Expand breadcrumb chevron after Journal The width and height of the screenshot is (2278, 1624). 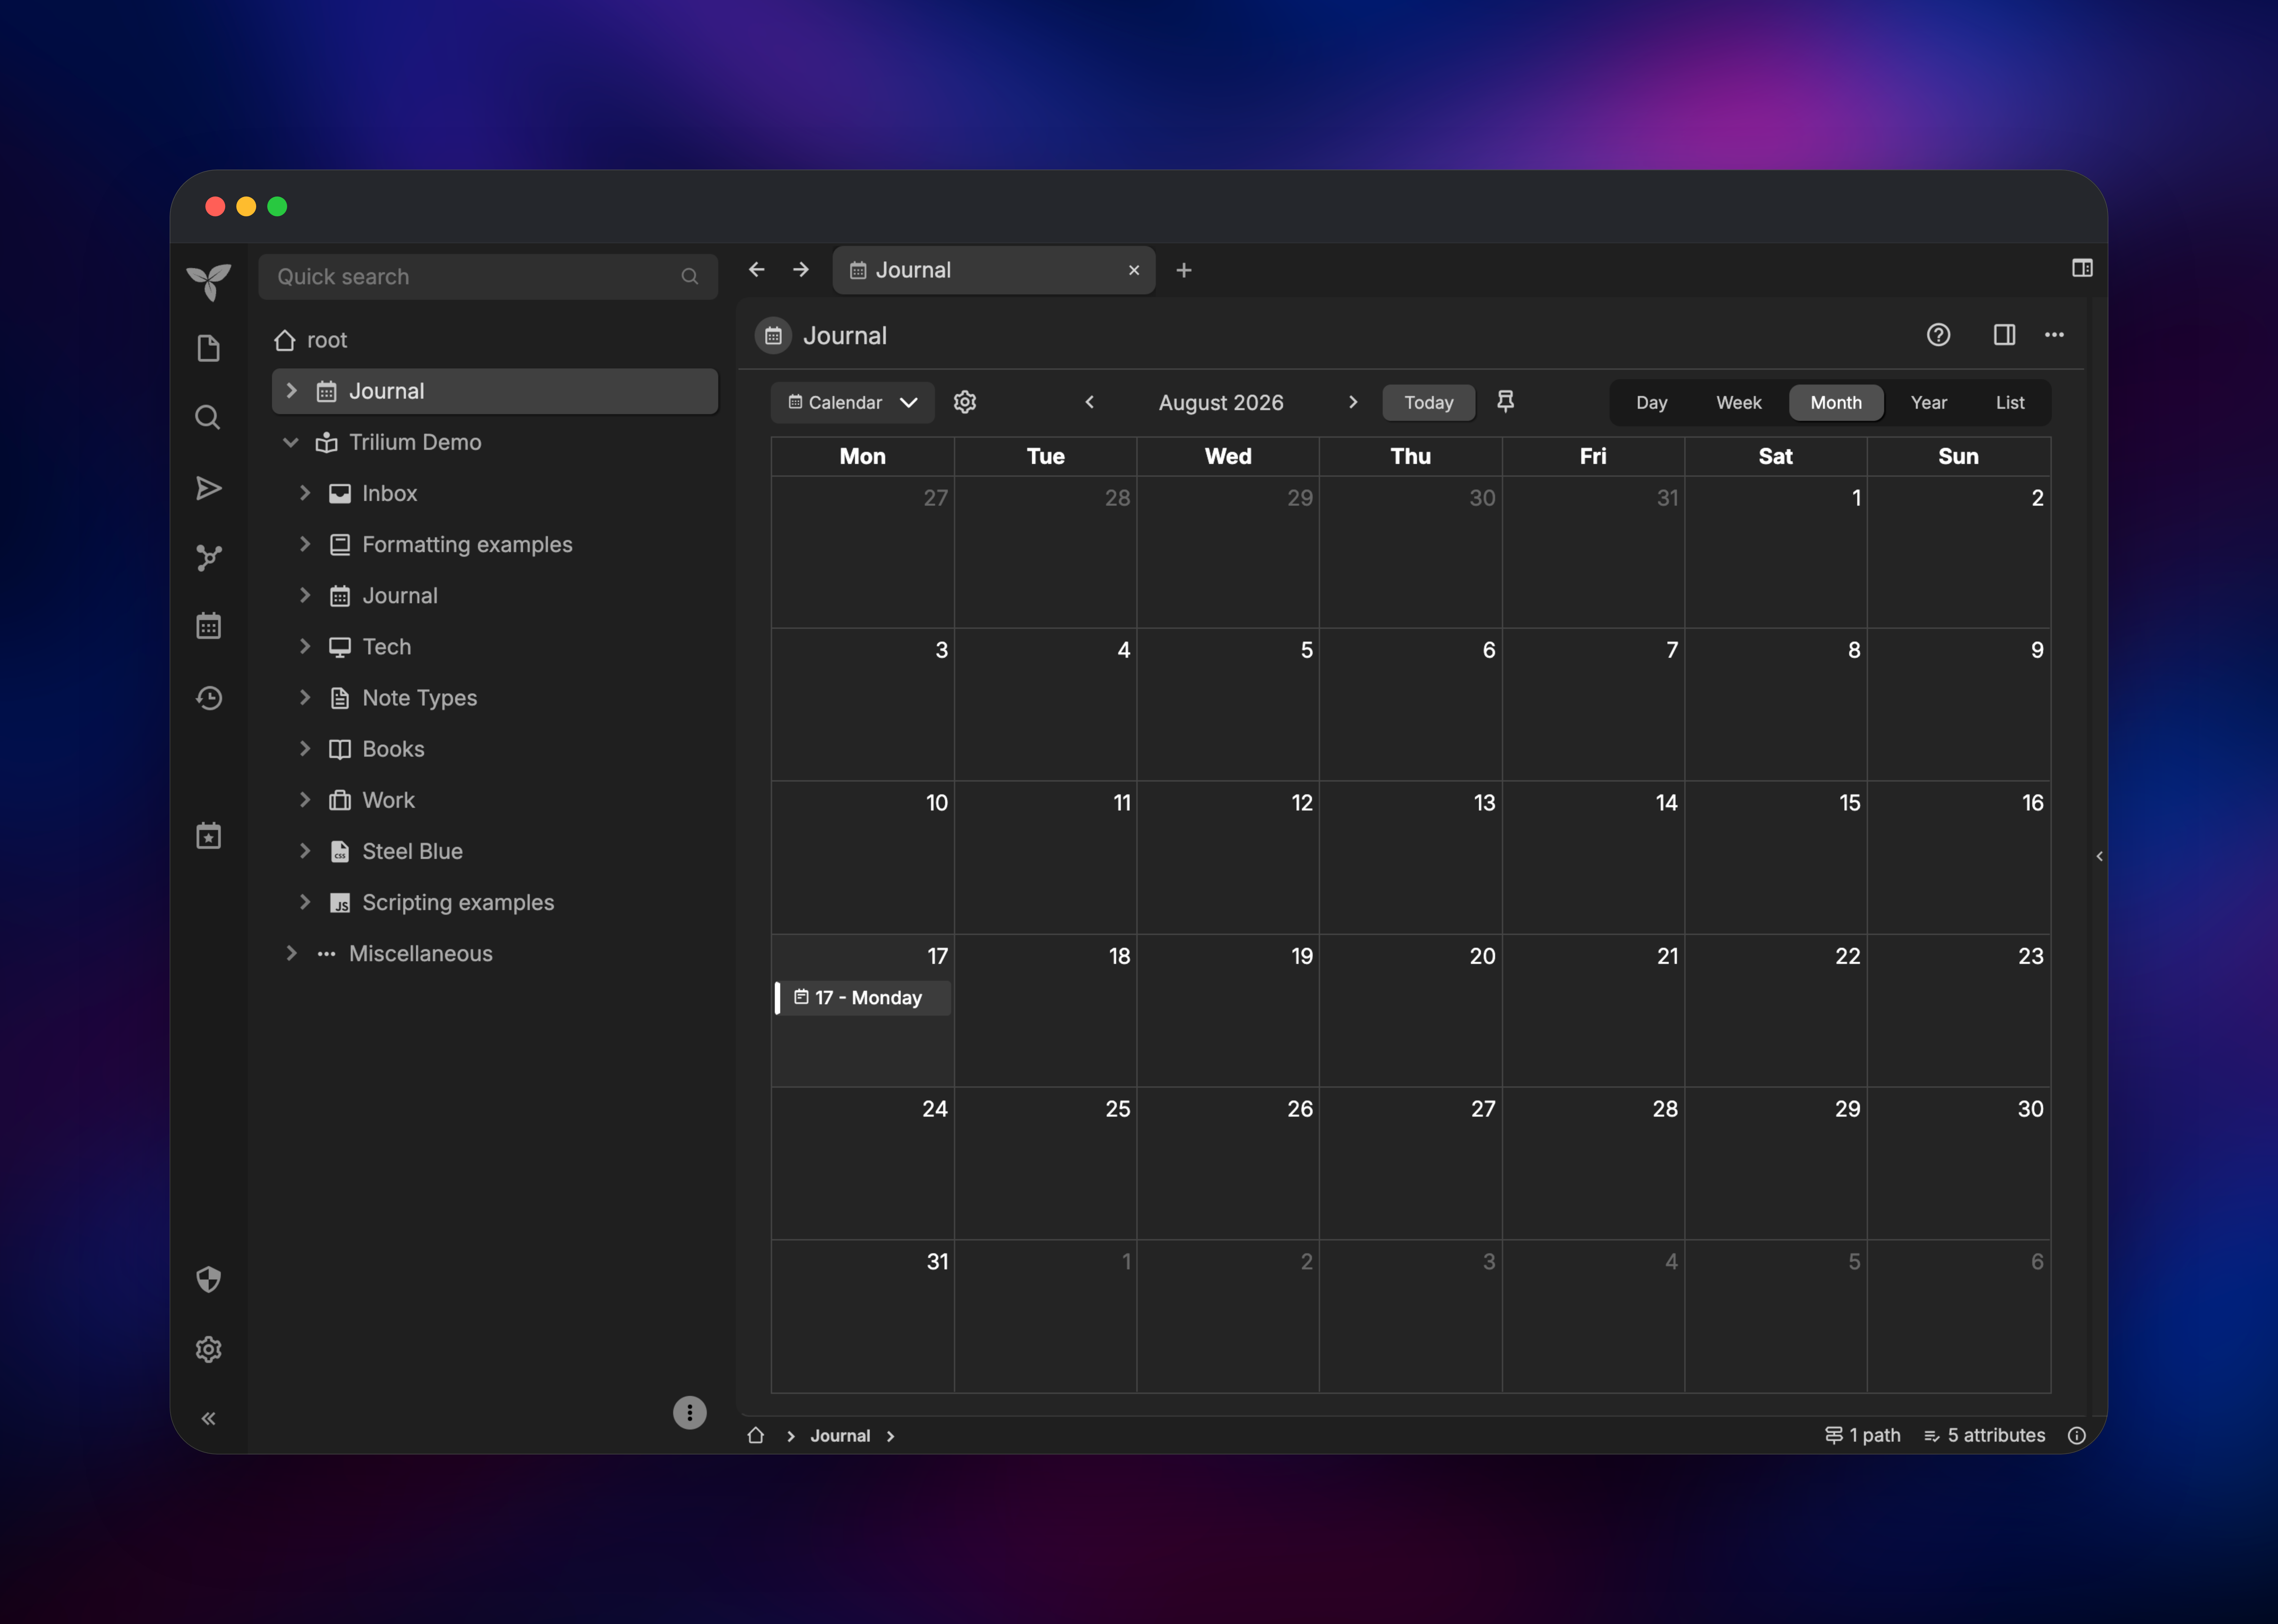pos(890,1436)
